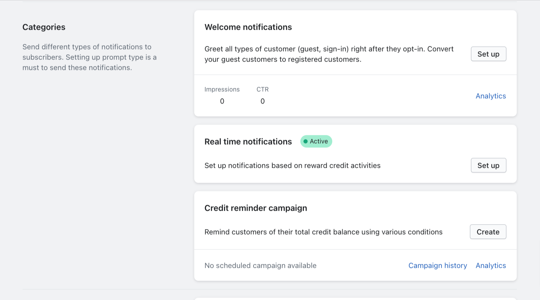Open Analytics link in Welcome notifications card
The image size is (540, 300).
[x=490, y=96]
